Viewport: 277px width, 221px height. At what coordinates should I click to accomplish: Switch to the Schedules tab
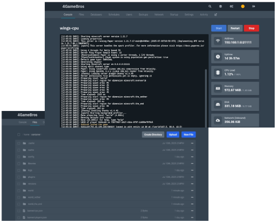[114, 15]
